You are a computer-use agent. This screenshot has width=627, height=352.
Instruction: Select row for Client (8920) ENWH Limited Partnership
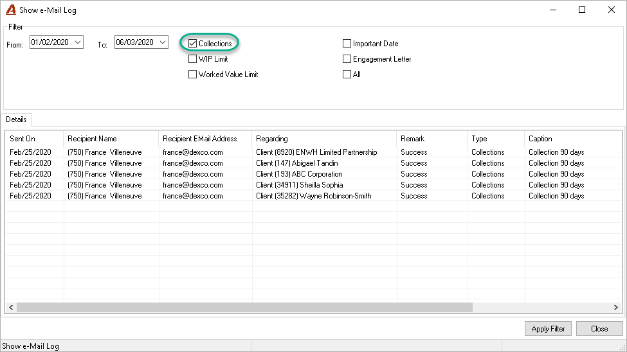(x=314, y=152)
